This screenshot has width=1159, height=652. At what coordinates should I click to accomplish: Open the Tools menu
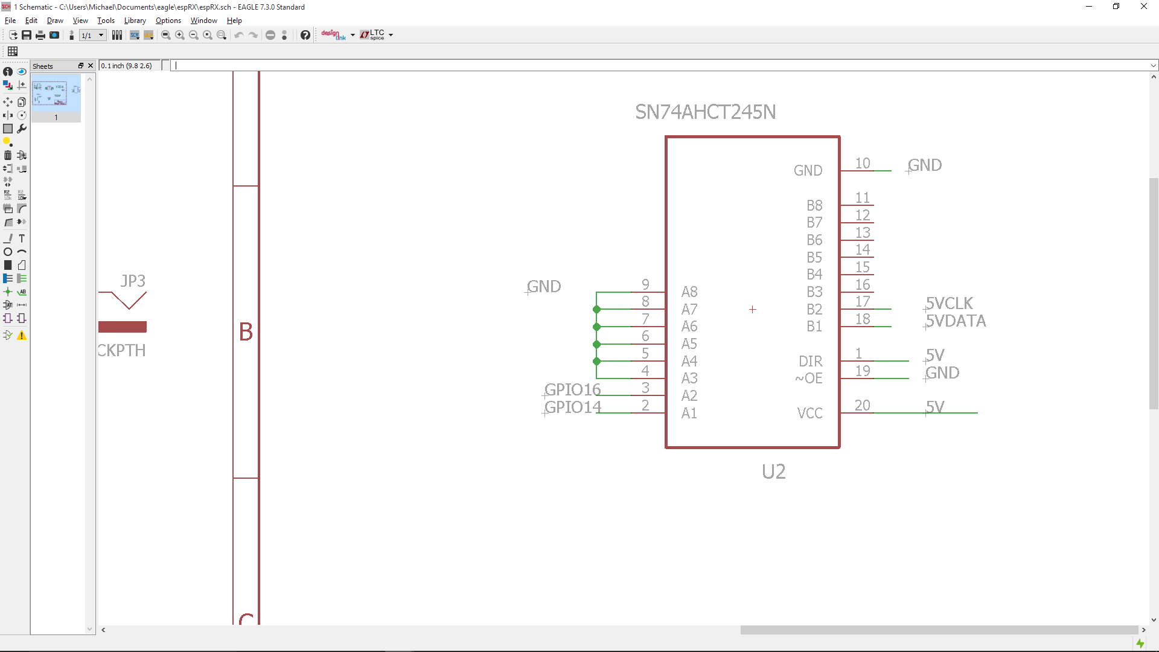106,21
